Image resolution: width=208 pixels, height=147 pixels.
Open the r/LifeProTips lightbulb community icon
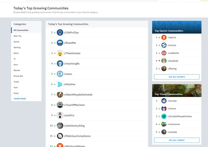pyautogui.click(x=60, y=32)
